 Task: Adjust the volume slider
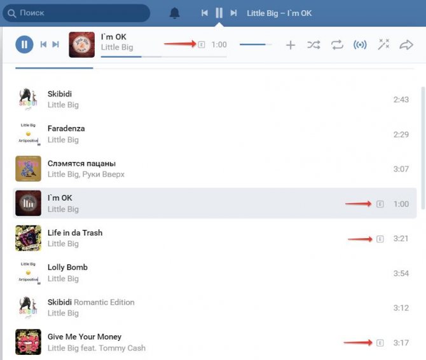pos(256,44)
